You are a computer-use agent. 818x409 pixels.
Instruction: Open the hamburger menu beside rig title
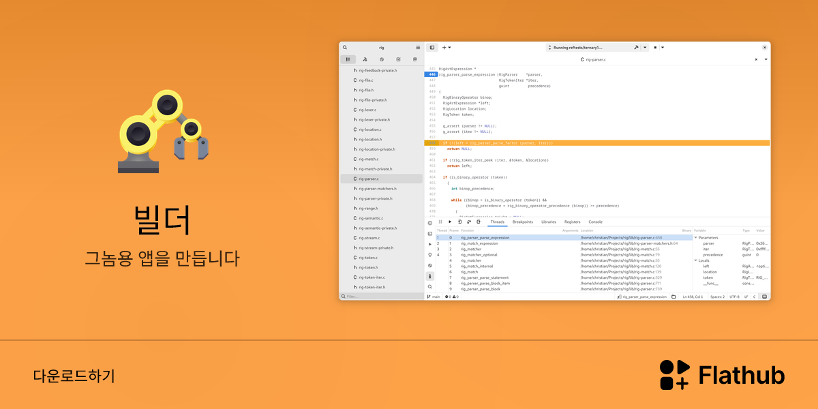coord(418,48)
